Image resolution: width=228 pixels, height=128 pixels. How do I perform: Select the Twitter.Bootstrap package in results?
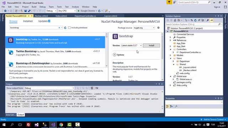(x=55, y=53)
